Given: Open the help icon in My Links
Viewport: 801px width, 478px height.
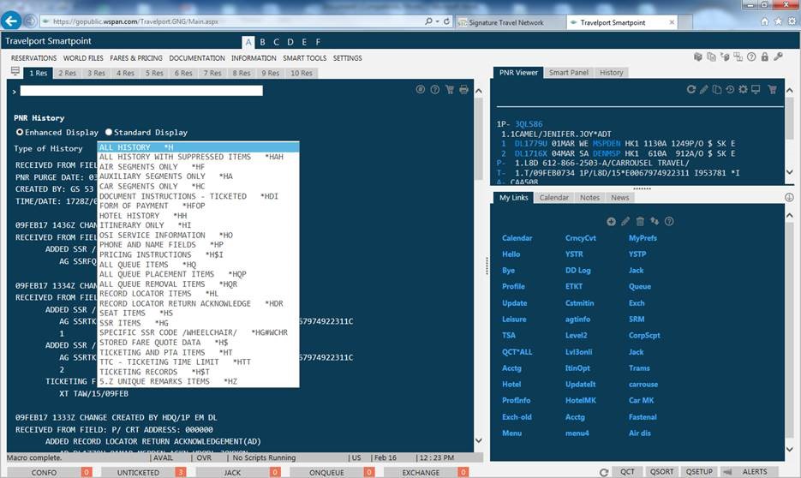Looking at the screenshot, I should coord(669,221).
